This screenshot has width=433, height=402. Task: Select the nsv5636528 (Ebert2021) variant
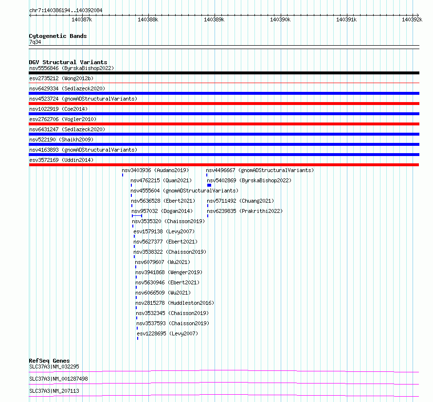163,201
